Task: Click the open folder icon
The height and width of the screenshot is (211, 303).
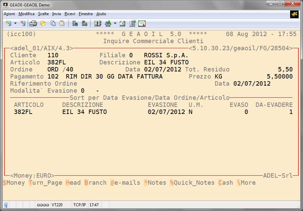Action: tap(43, 23)
